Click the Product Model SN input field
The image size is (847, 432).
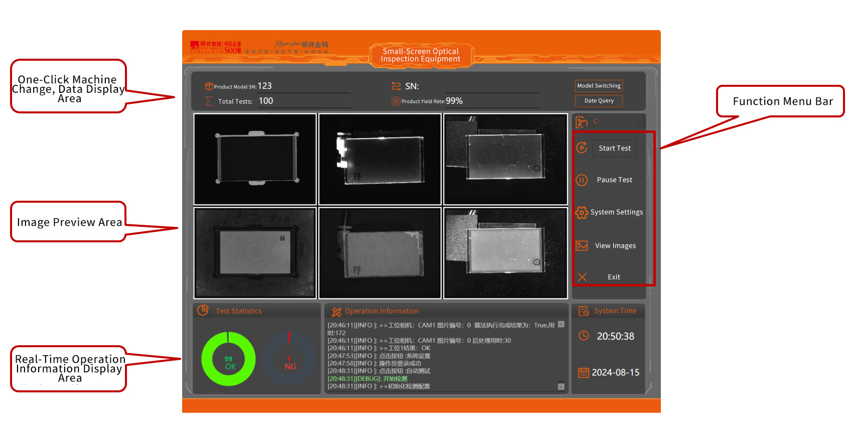click(x=304, y=86)
